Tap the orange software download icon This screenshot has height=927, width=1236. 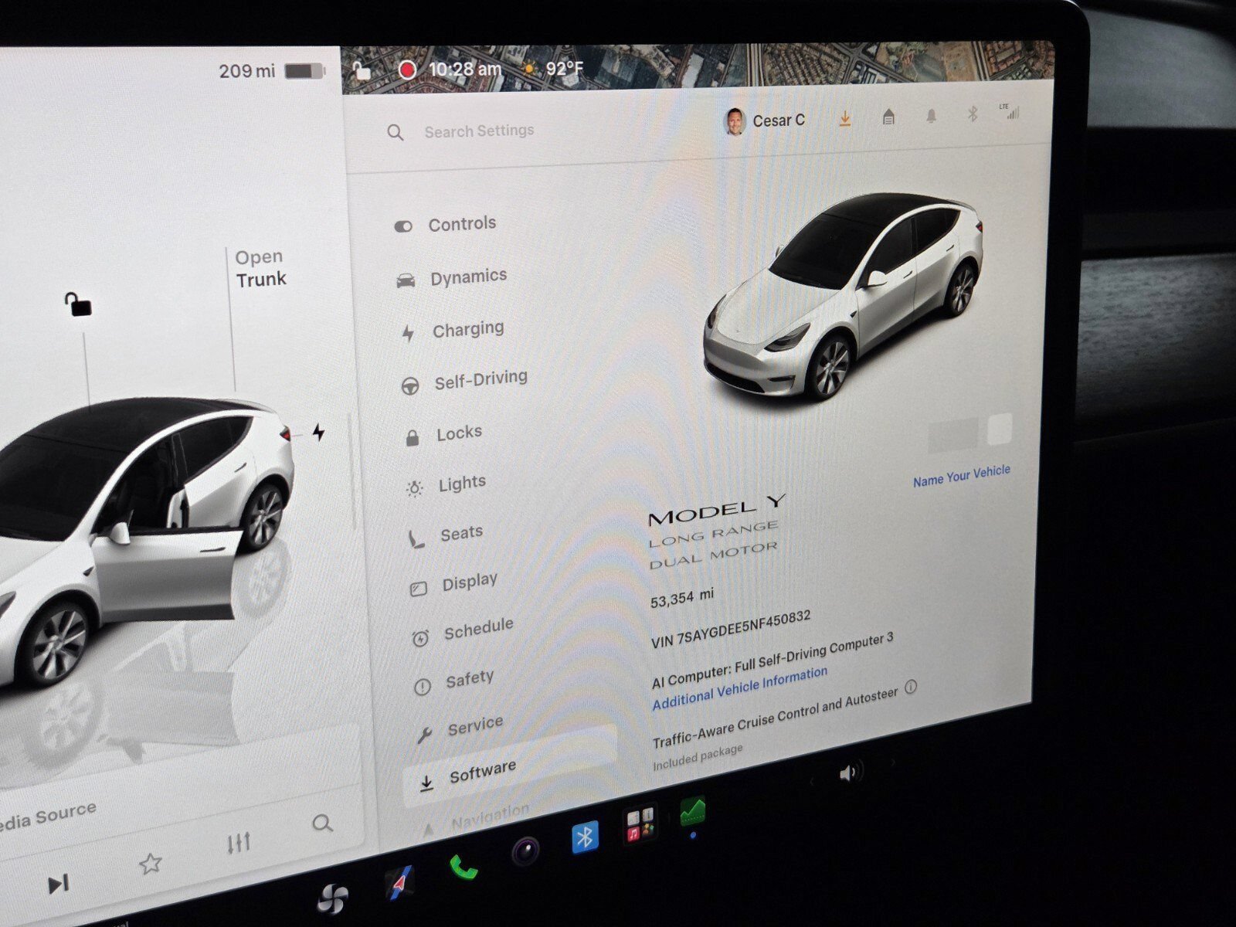(x=845, y=118)
